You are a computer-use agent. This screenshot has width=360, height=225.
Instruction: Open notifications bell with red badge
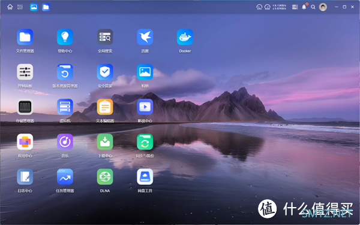point(304,7)
